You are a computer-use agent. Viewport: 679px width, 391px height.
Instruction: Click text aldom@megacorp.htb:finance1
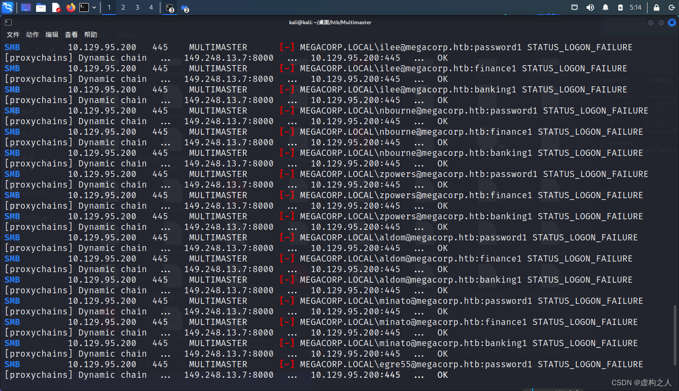coord(451,258)
